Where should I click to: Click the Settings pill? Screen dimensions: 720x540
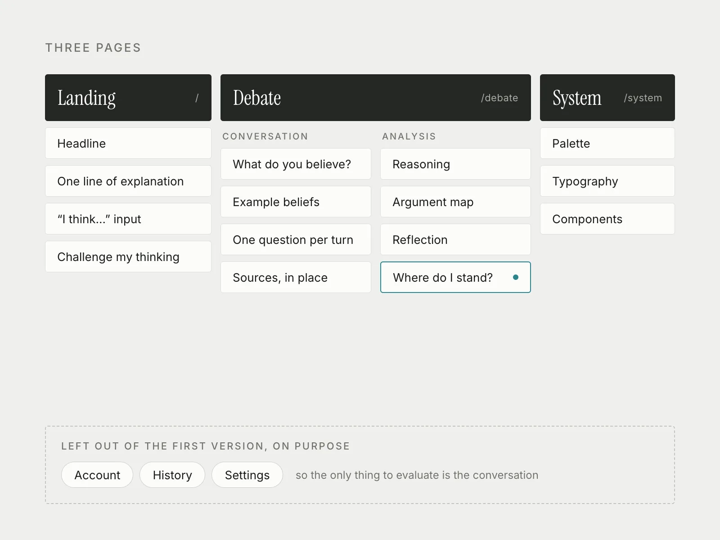[x=247, y=475]
